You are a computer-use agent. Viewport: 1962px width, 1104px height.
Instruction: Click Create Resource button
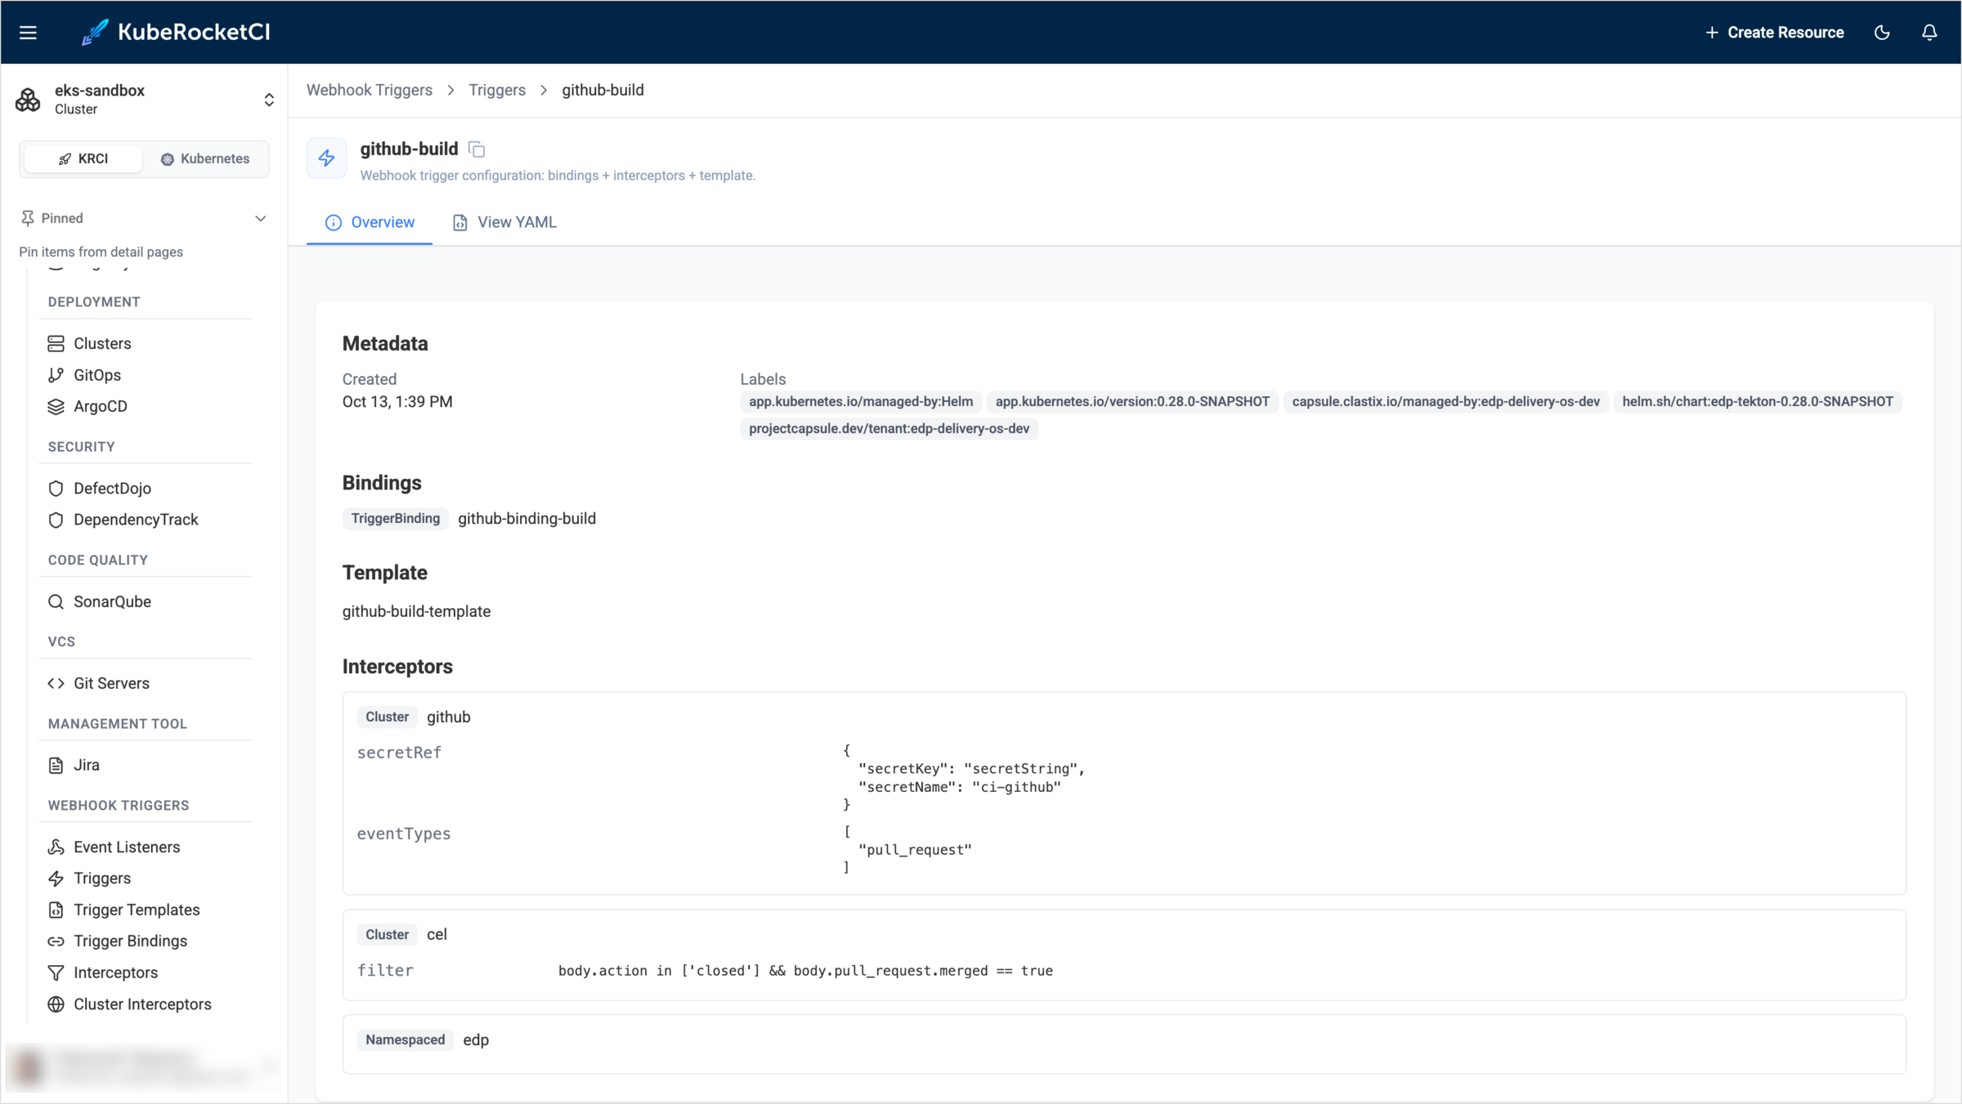[1774, 33]
